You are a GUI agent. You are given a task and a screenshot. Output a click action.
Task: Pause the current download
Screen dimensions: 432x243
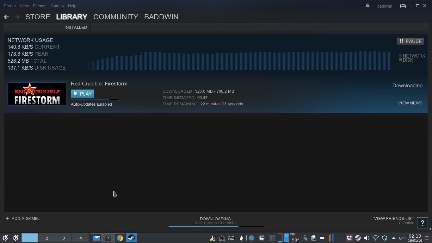point(410,41)
